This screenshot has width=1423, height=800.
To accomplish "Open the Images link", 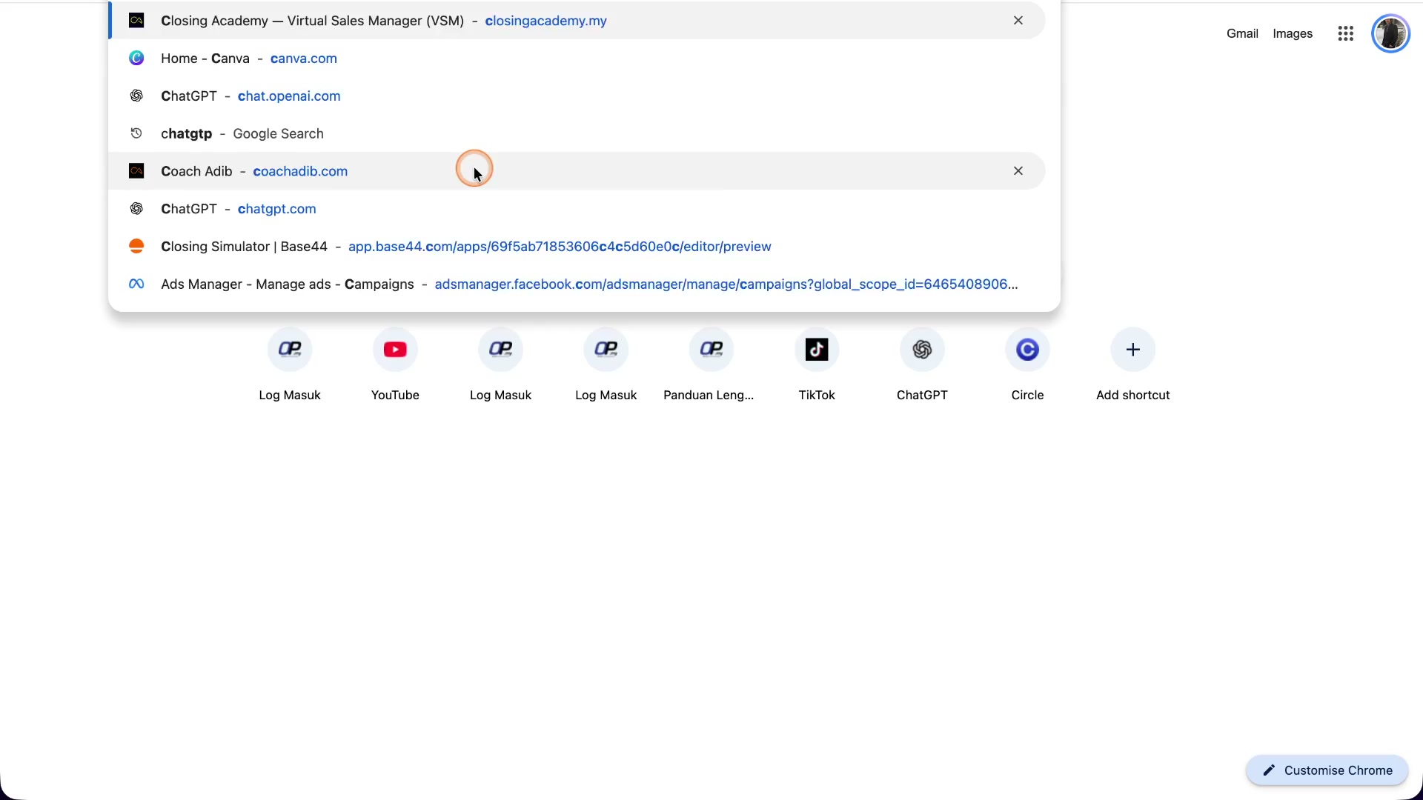I will (1293, 34).
